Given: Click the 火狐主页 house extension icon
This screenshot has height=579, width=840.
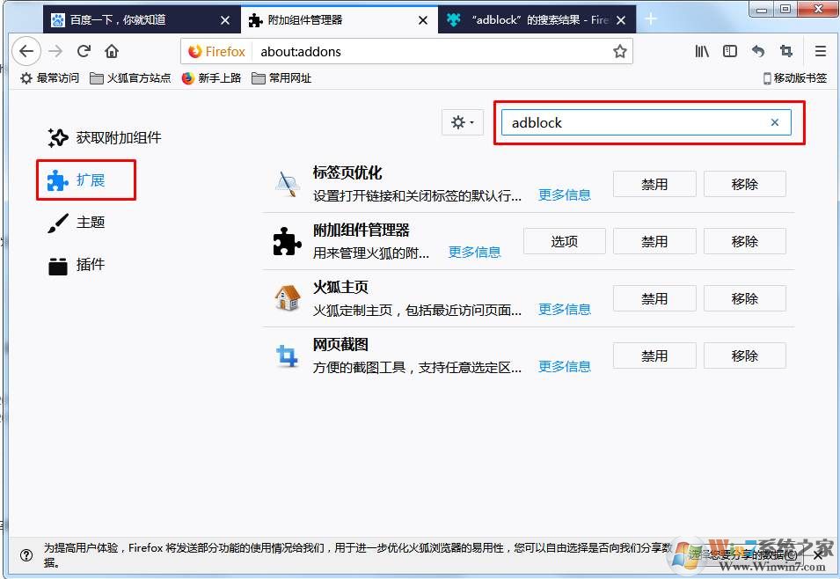Looking at the screenshot, I should [286, 297].
